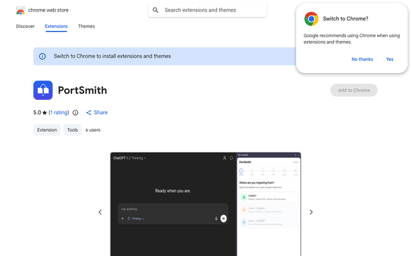Click the ratings info icon beside rating

click(76, 113)
